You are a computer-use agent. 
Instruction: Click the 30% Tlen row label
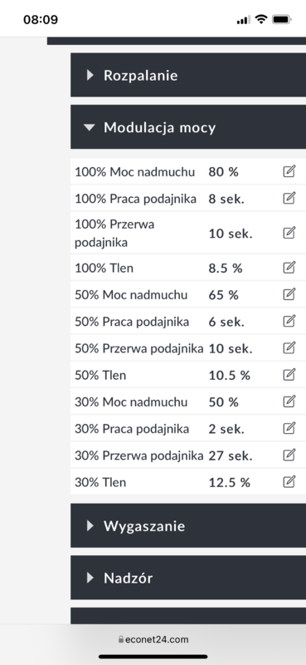(100, 482)
